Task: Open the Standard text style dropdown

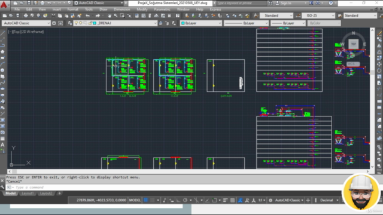Action: [276, 16]
